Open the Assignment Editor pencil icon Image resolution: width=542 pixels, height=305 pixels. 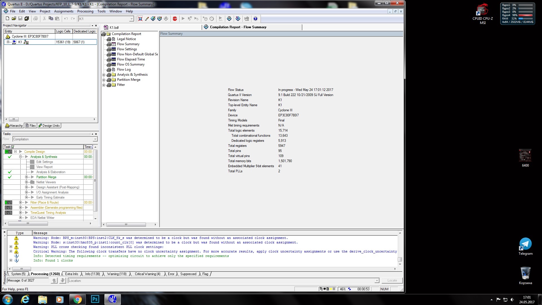(x=147, y=19)
